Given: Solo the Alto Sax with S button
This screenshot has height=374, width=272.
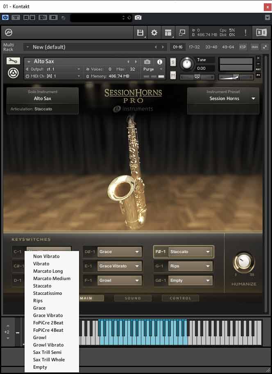Looking at the screenshot, I should (173, 62).
